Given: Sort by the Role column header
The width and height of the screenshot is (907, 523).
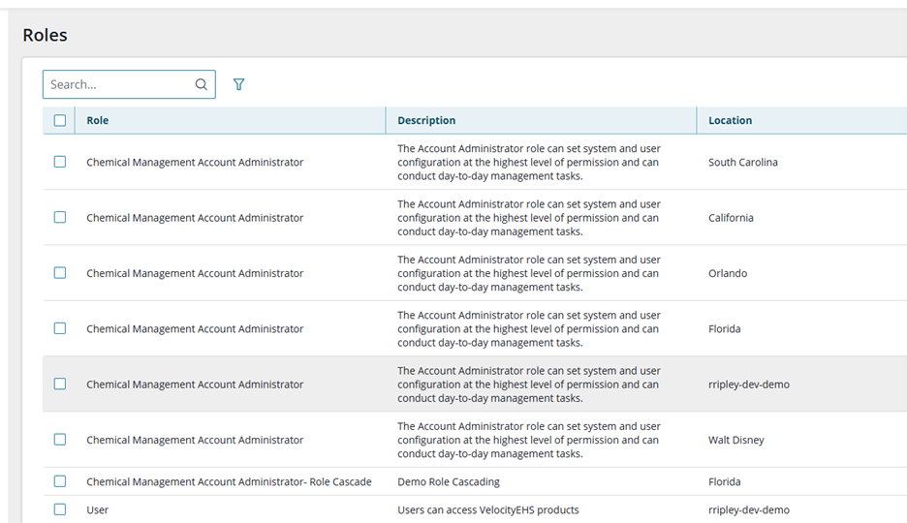Looking at the screenshot, I should [97, 120].
